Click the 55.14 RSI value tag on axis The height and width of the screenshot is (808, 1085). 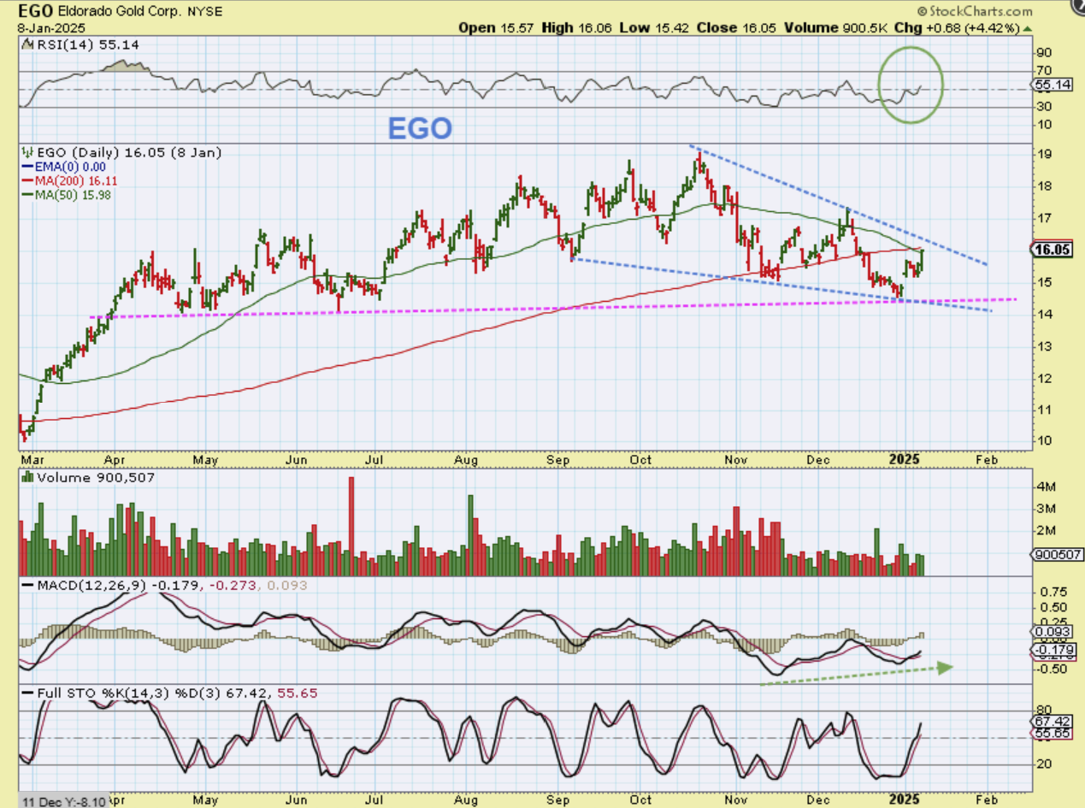[x=1053, y=86]
